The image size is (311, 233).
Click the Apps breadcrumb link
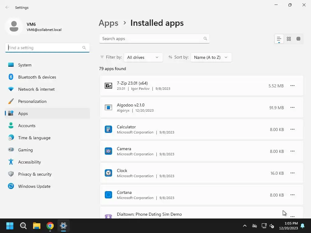point(108,23)
